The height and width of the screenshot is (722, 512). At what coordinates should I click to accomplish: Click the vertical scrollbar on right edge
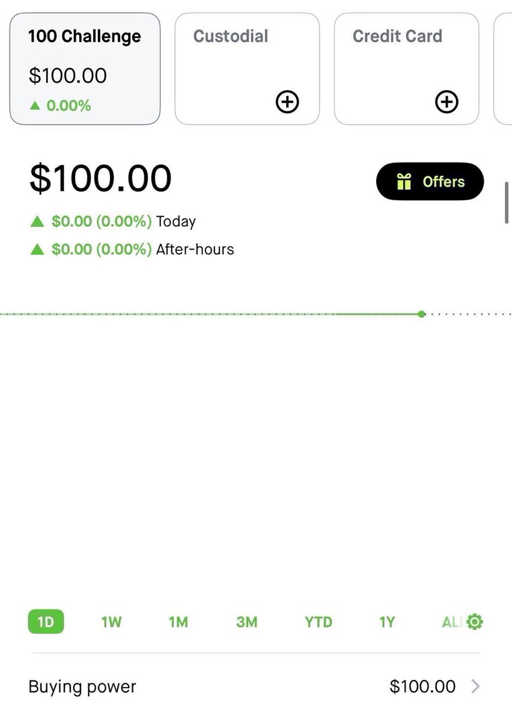508,202
